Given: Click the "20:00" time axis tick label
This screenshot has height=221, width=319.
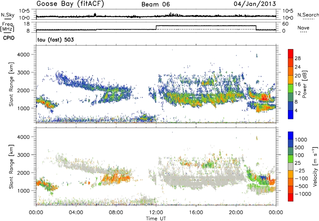Looking at the screenshot, I should tap(236, 213).
